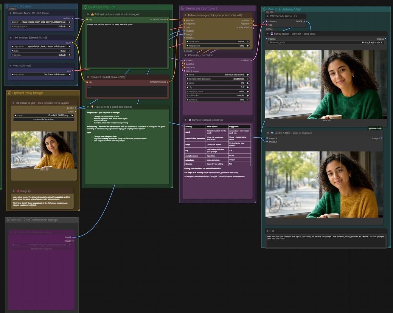Collapse the Tip note under Before / After
Screen dimensions: 393x313
268,231
